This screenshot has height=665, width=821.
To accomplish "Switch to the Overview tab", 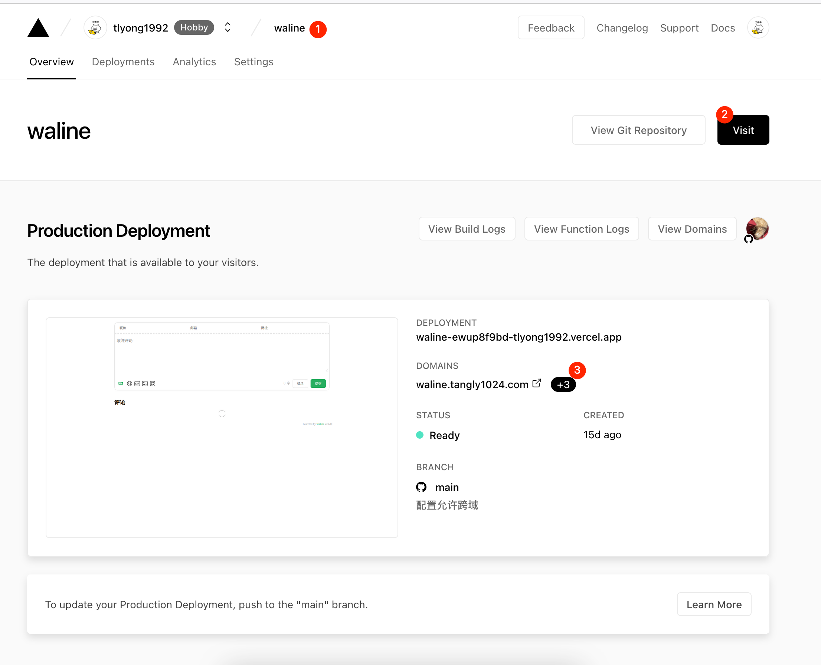I will pos(51,62).
